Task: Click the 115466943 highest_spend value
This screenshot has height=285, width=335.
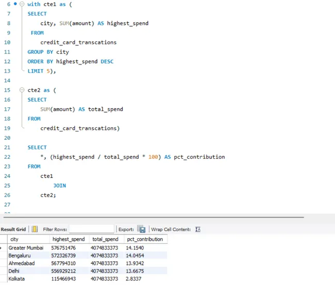Action: [63, 279]
